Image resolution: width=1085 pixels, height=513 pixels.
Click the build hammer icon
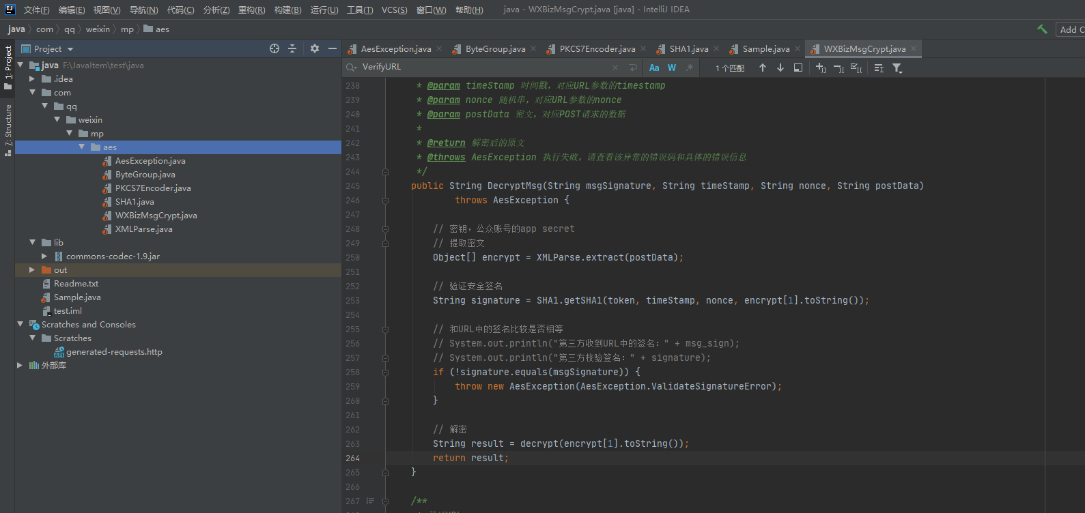tap(1042, 29)
